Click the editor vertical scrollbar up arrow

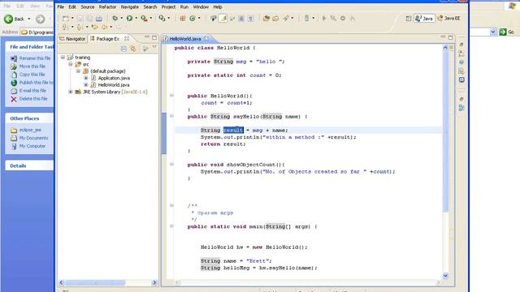click(445, 48)
